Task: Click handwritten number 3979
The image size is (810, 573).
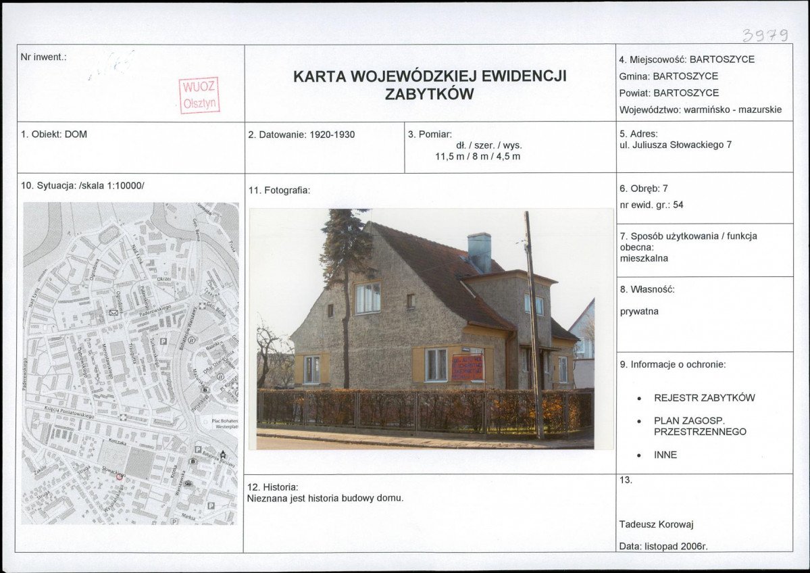Action: (765, 35)
